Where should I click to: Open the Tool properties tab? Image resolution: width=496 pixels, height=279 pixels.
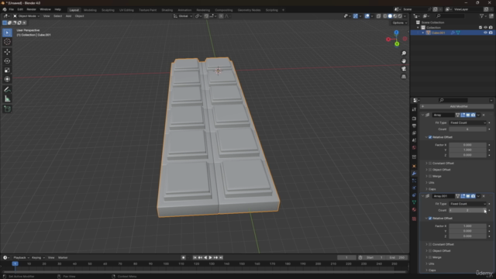pyautogui.click(x=414, y=109)
